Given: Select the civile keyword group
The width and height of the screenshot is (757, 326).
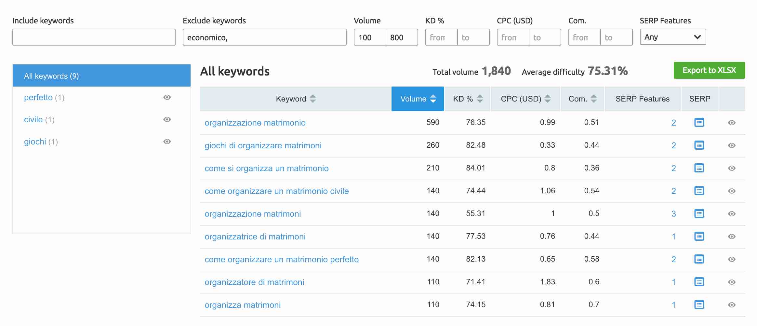Looking at the screenshot, I should 33,119.
